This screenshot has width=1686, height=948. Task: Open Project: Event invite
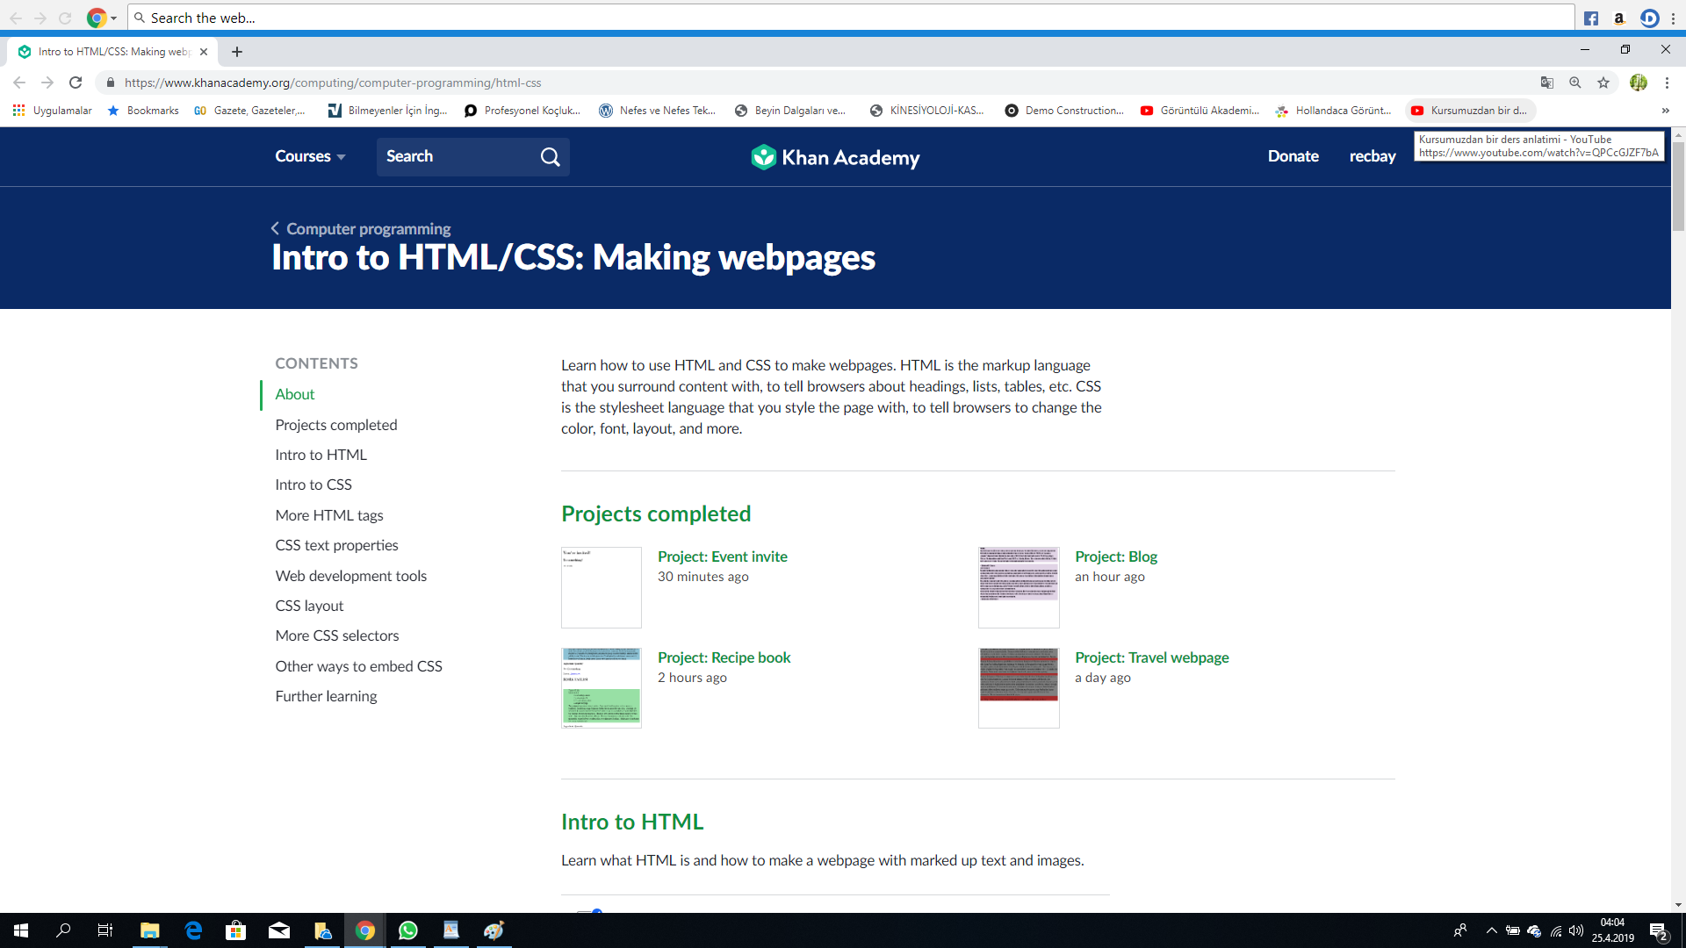[723, 557]
